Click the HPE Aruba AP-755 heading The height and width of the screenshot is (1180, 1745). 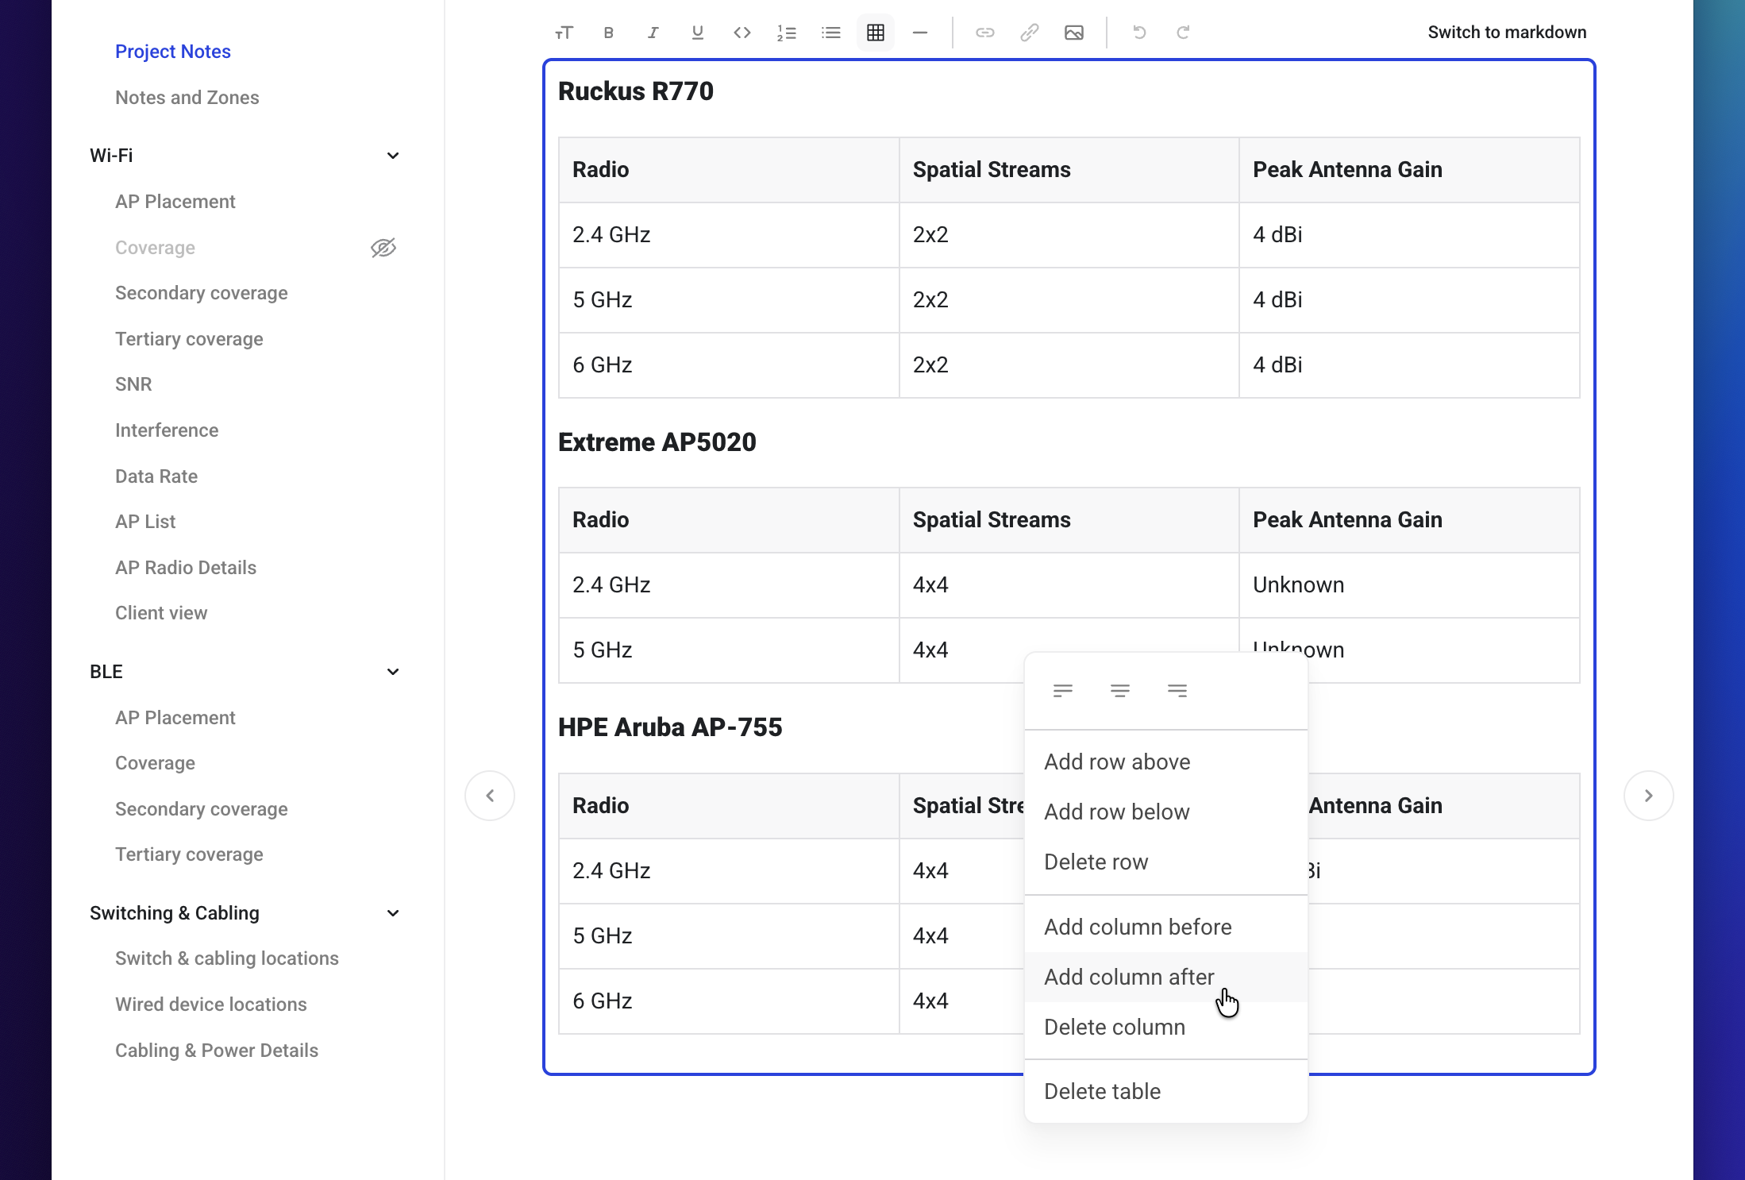(x=670, y=727)
